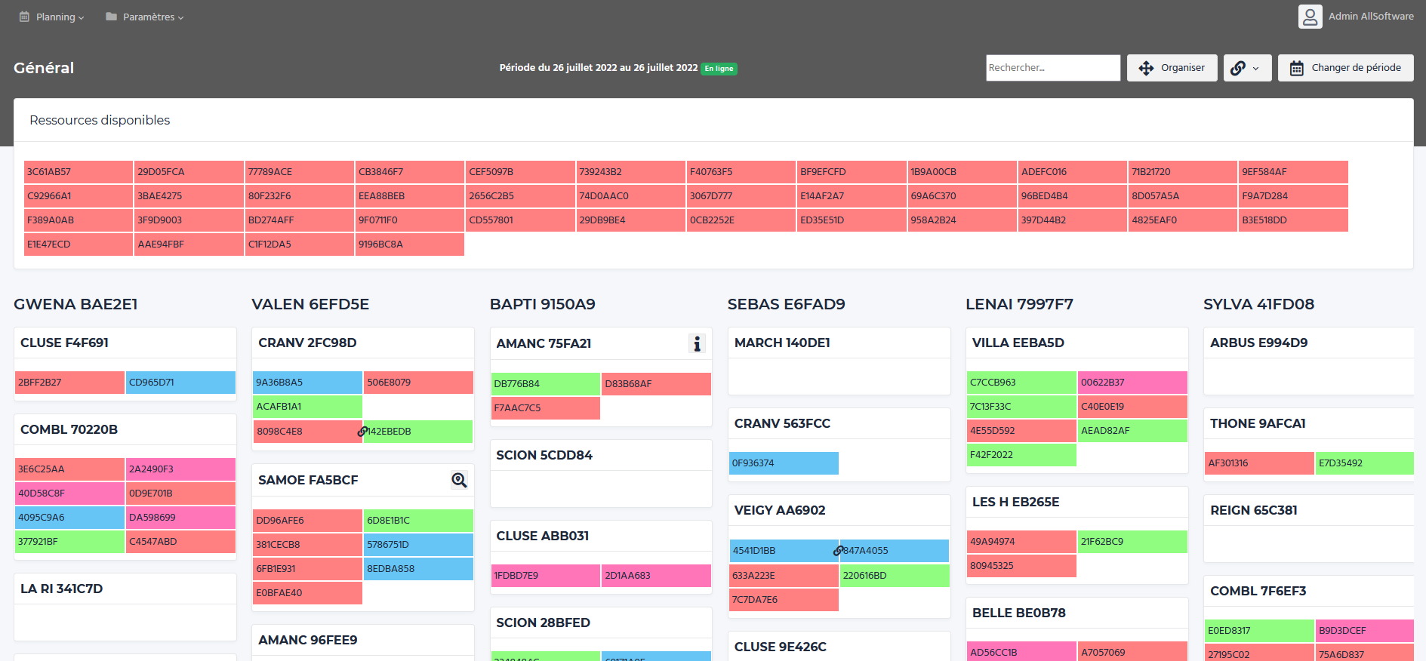The width and height of the screenshot is (1426, 661).
Task: Click blue chip 4095C9A6
Action: point(69,518)
